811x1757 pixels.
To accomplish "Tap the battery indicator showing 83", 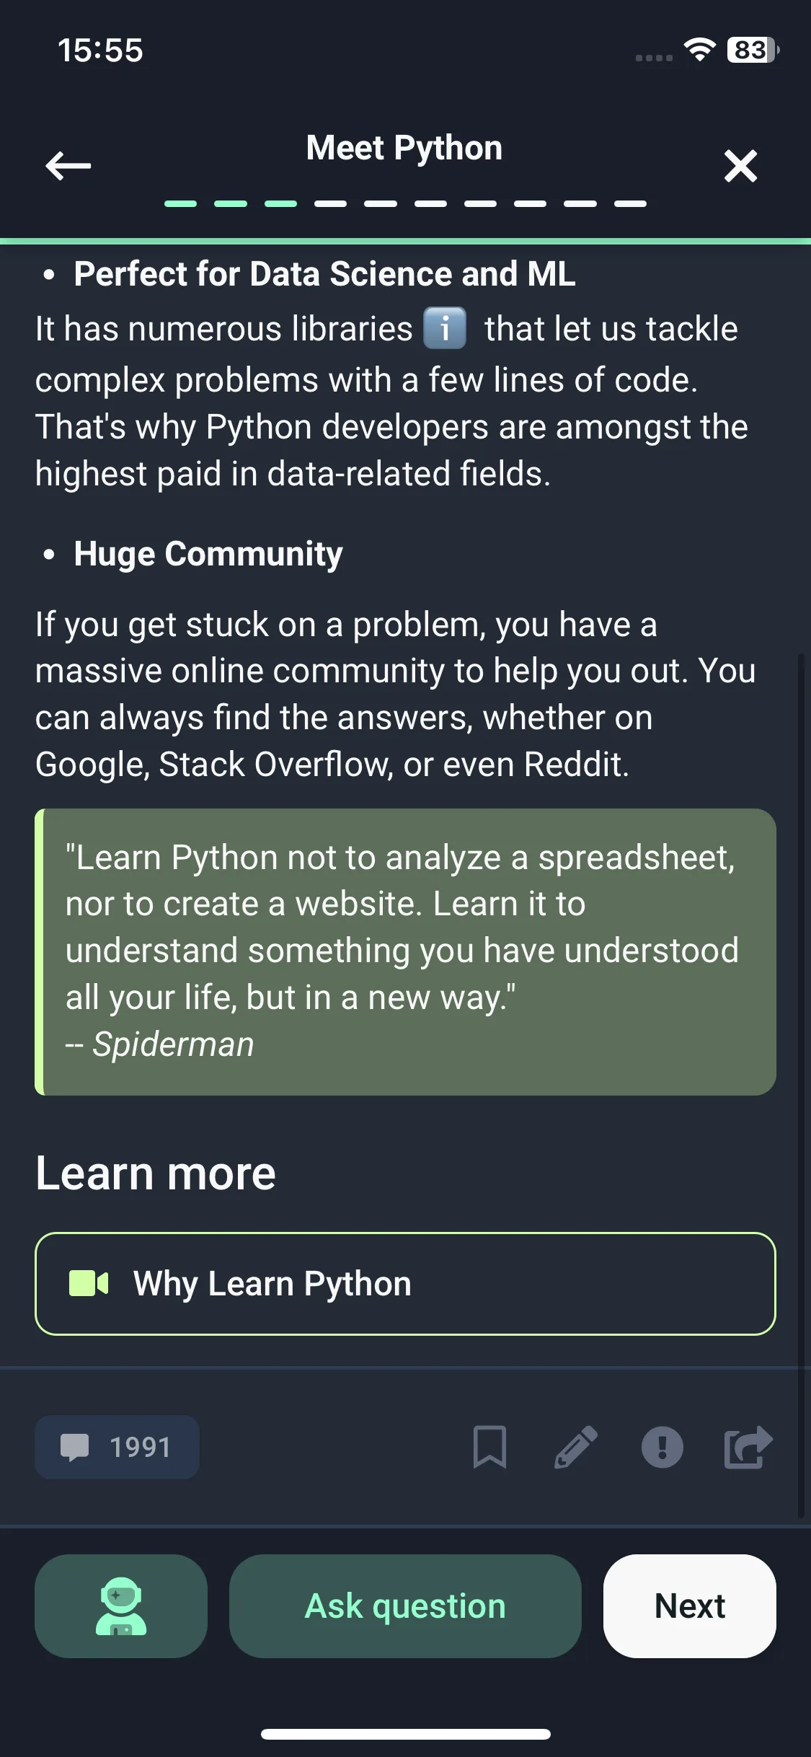I will pos(753,50).
